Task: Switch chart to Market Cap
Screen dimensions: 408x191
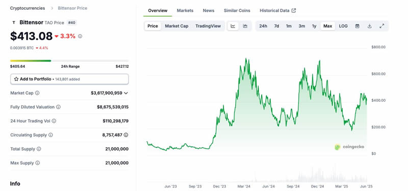Action: [176, 26]
